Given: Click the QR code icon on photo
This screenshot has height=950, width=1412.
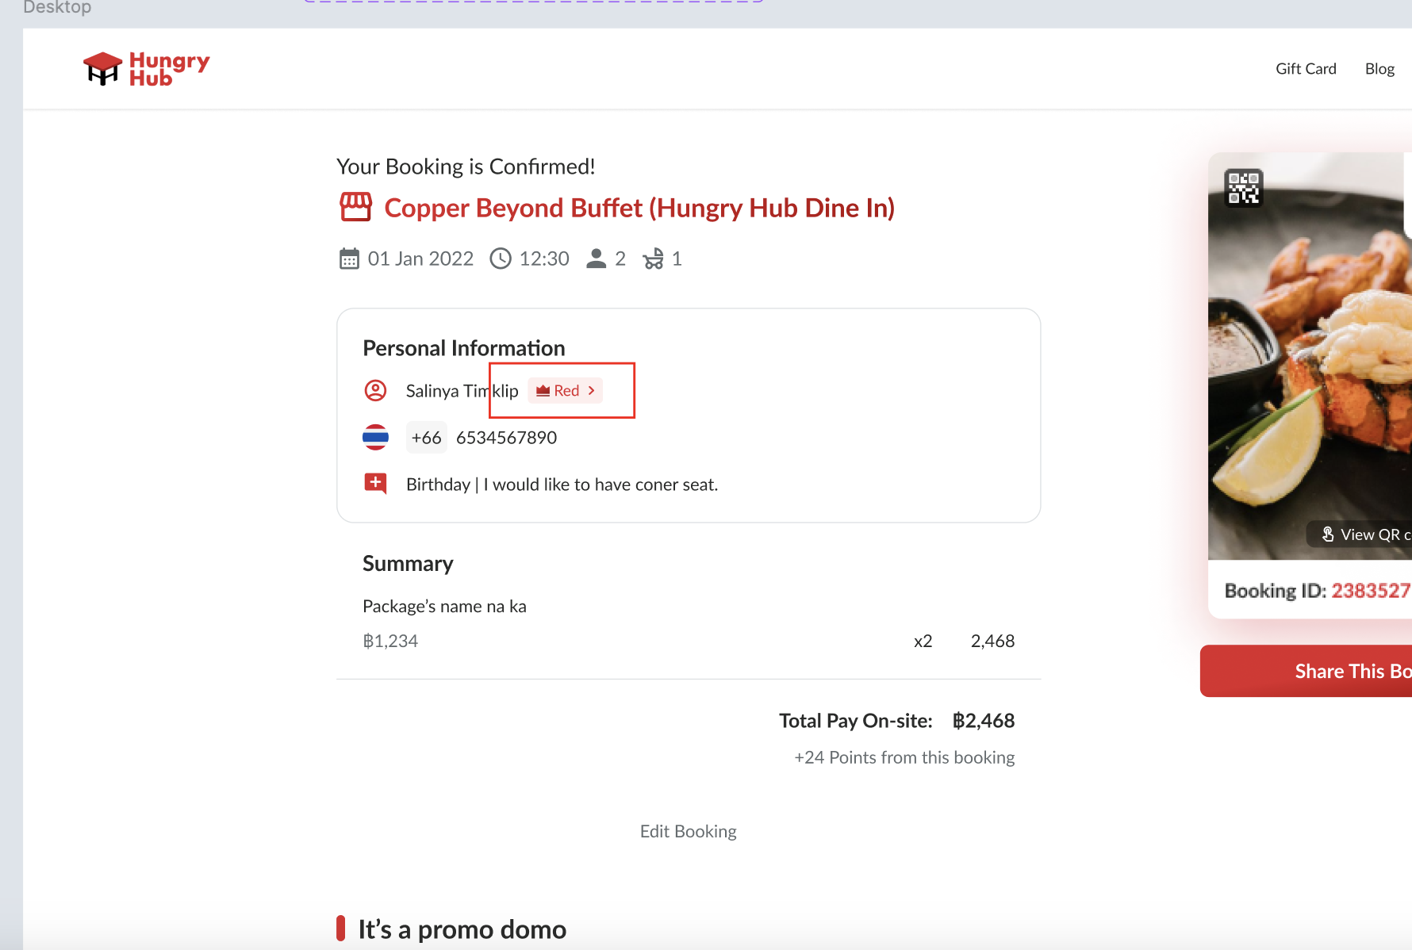Looking at the screenshot, I should tap(1243, 188).
